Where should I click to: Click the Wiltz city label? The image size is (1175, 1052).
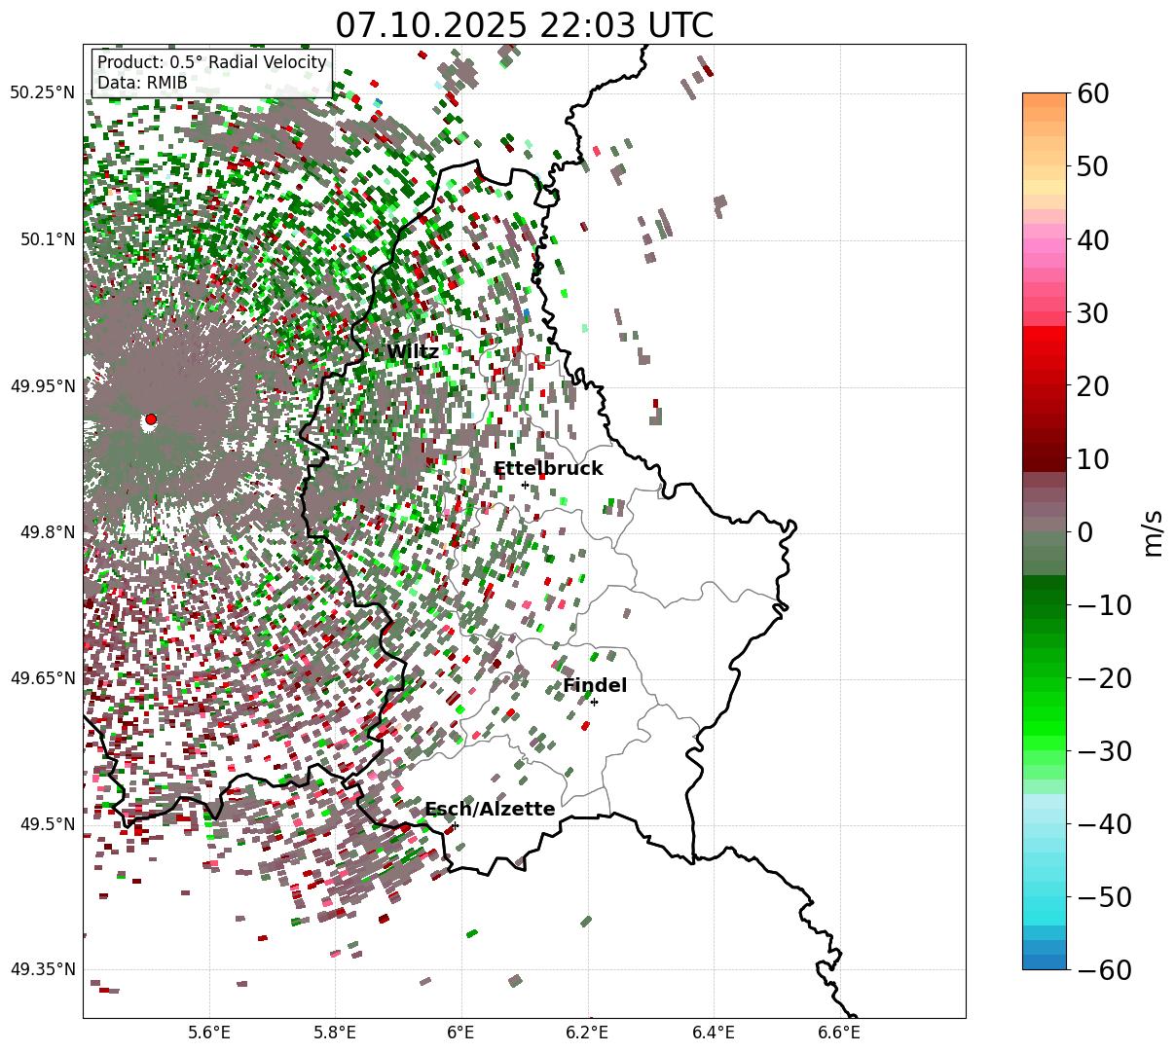[x=412, y=352]
